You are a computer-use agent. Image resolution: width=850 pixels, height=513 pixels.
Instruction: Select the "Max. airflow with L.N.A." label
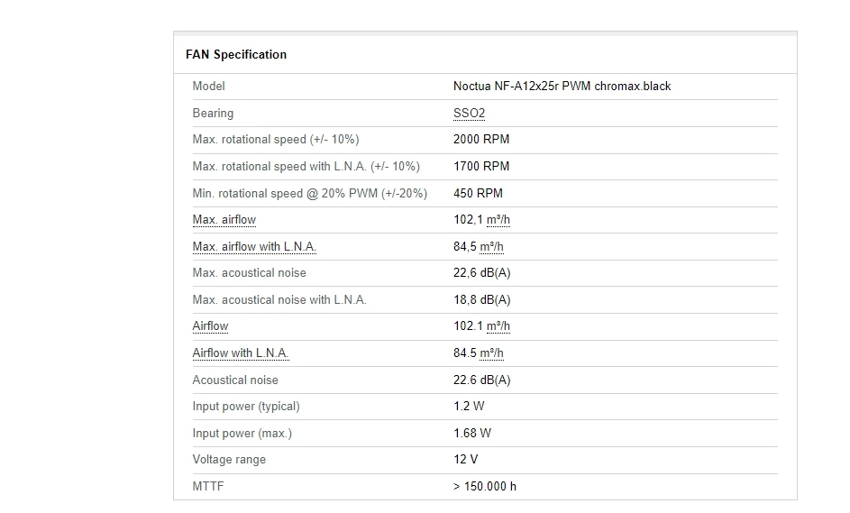click(254, 247)
